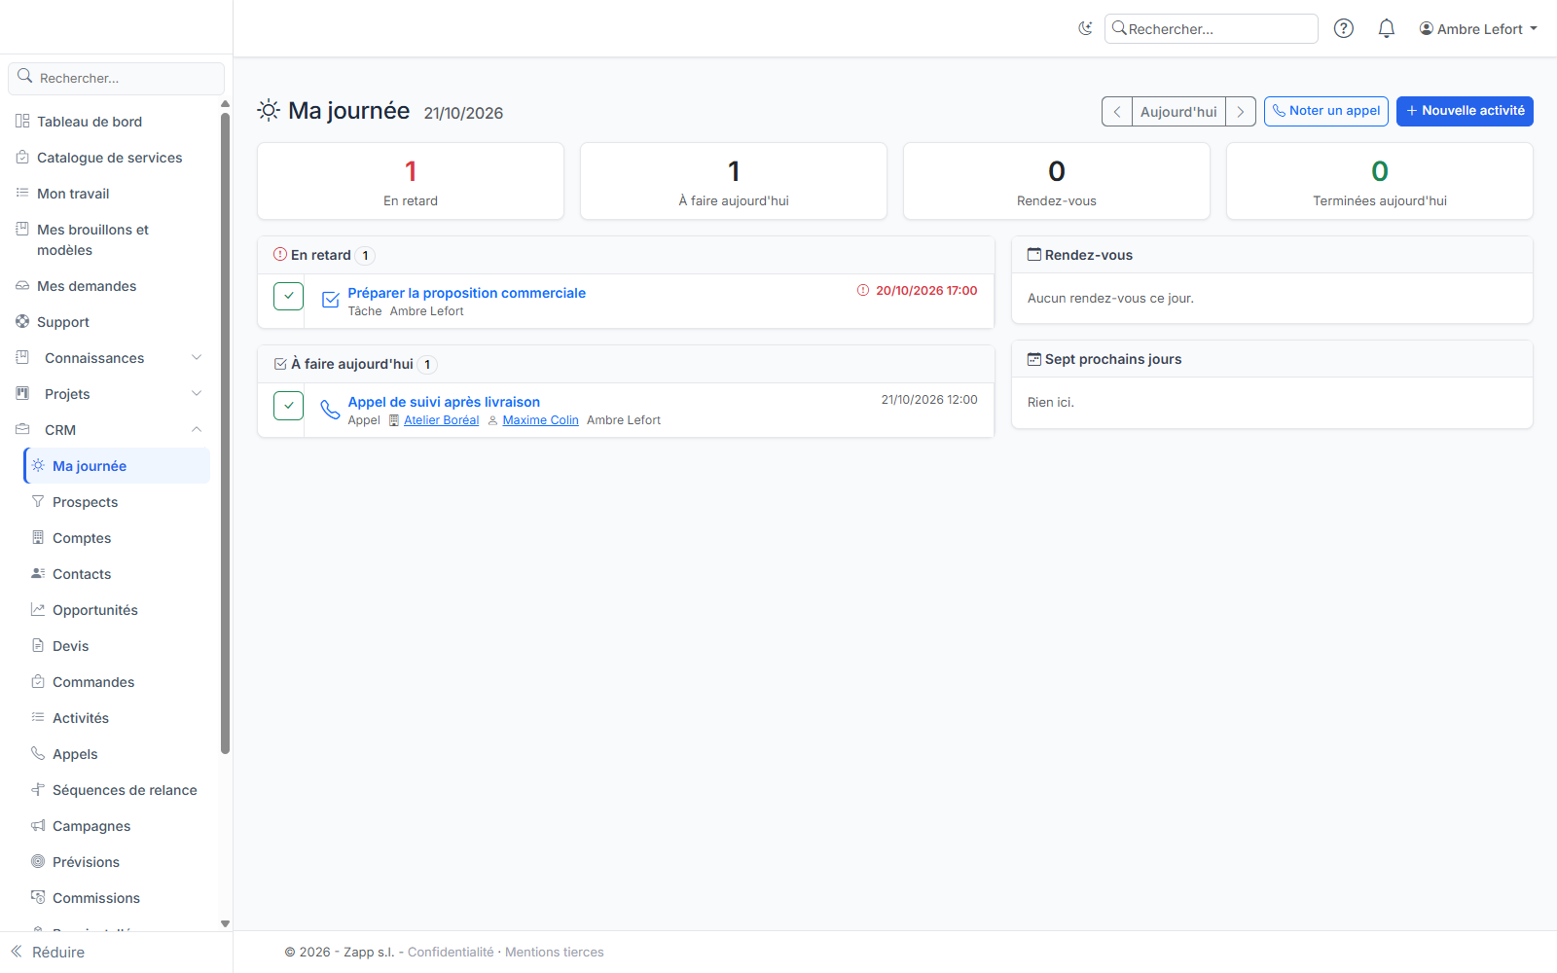1557x973 pixels.
Task: Open Ambre Lefort user dropdown
Action: [x=1478, y=29]
